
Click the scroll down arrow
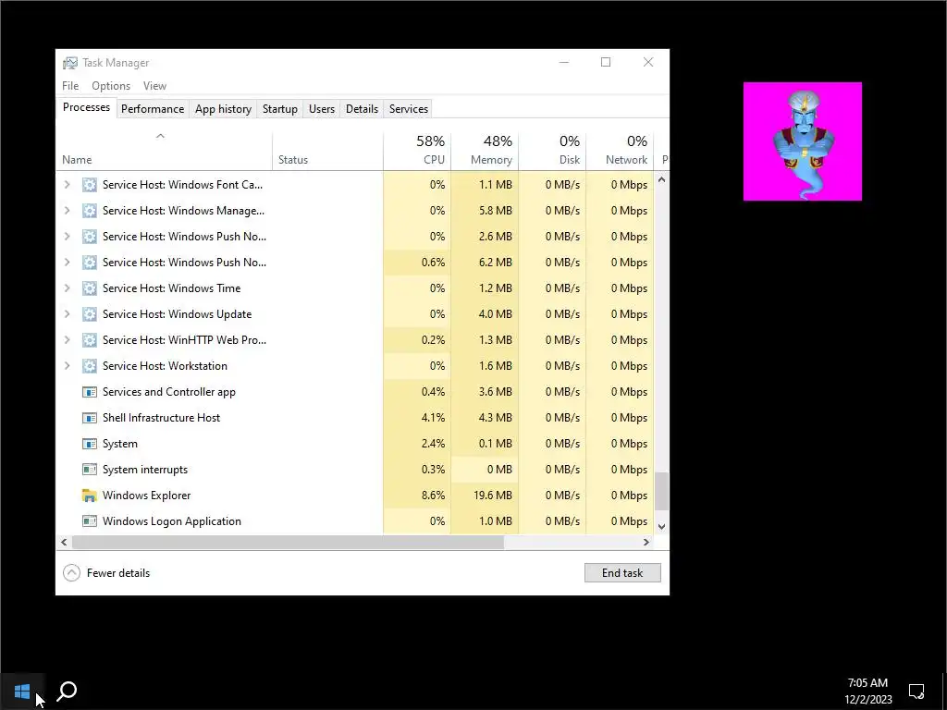tap(662, 526)
